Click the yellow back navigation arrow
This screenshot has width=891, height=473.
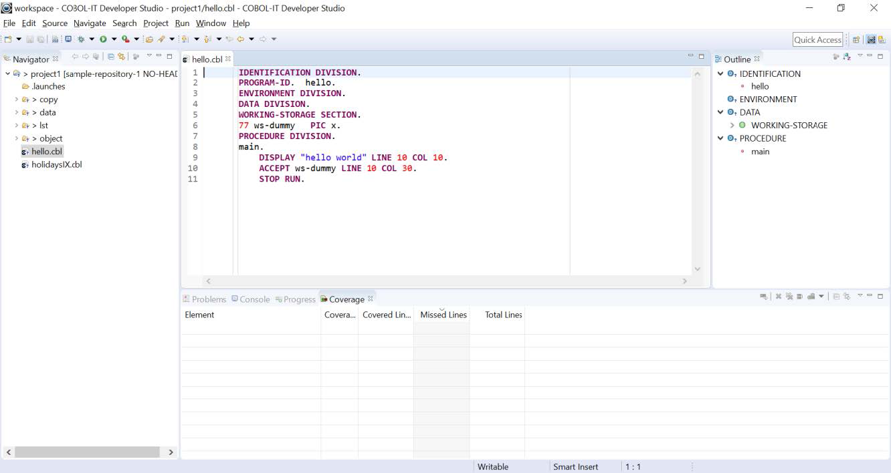pos(239,39)
